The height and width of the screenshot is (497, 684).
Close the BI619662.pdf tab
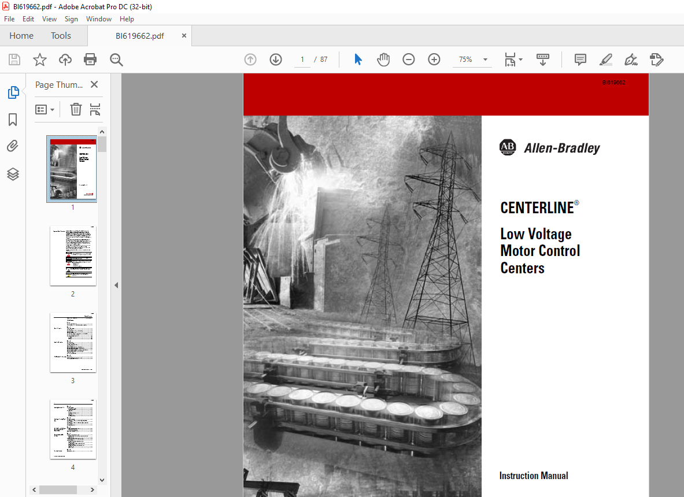(x=184, y=36)
